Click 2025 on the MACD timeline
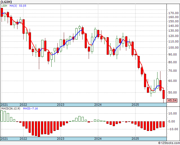 [135, 139]
